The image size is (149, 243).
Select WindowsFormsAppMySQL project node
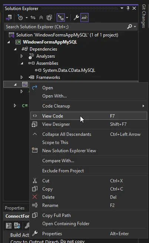coord(50,42)
